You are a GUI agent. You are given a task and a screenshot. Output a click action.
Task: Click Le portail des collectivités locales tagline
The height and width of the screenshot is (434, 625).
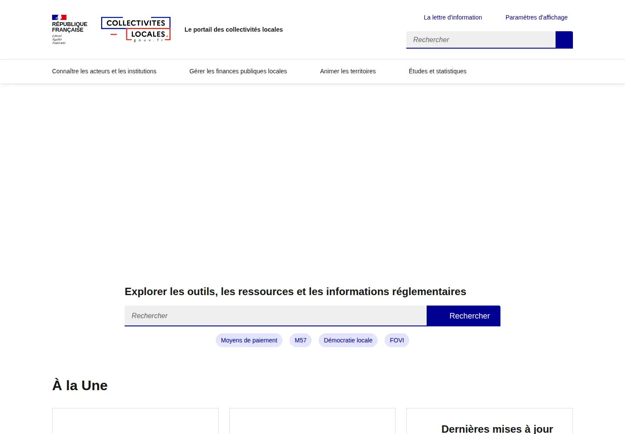(234, 30)
